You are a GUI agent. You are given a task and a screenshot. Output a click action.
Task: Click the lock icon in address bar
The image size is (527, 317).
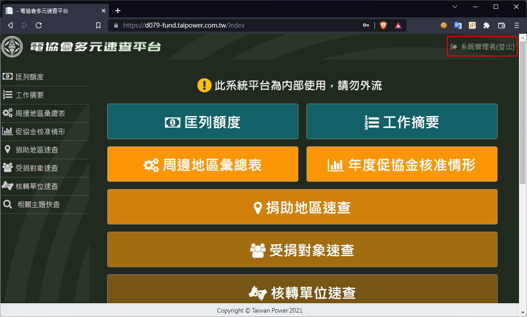click(116, 25)
